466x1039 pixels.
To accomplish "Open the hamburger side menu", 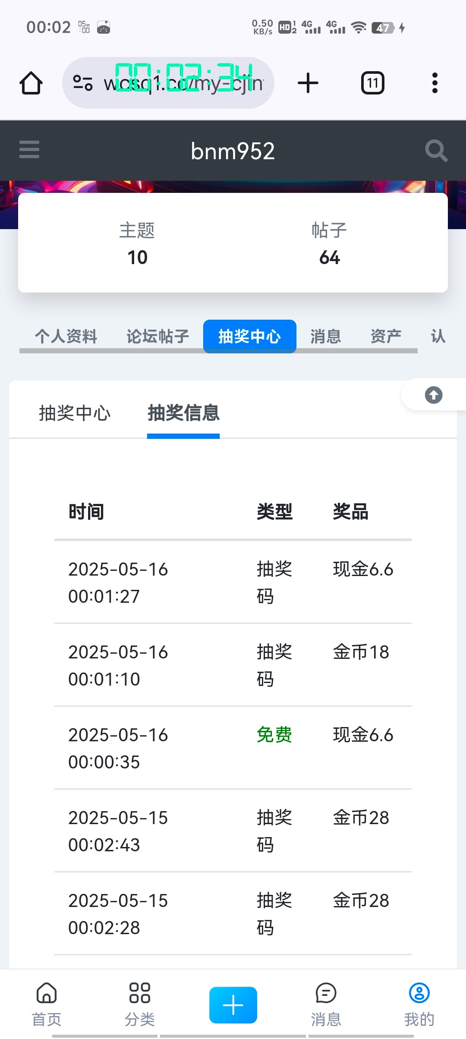I will coord(29,150).
